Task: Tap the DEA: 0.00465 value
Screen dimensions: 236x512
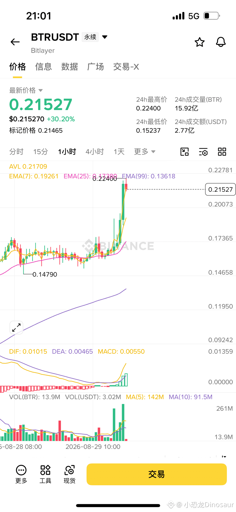Action: pos(72,351)
